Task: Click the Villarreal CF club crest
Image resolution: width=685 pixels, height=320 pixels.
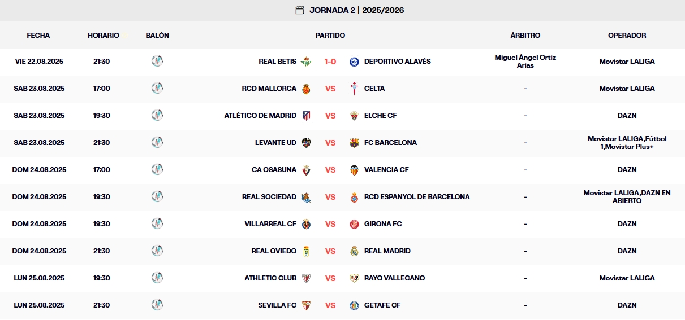Action: pos(306,224)
